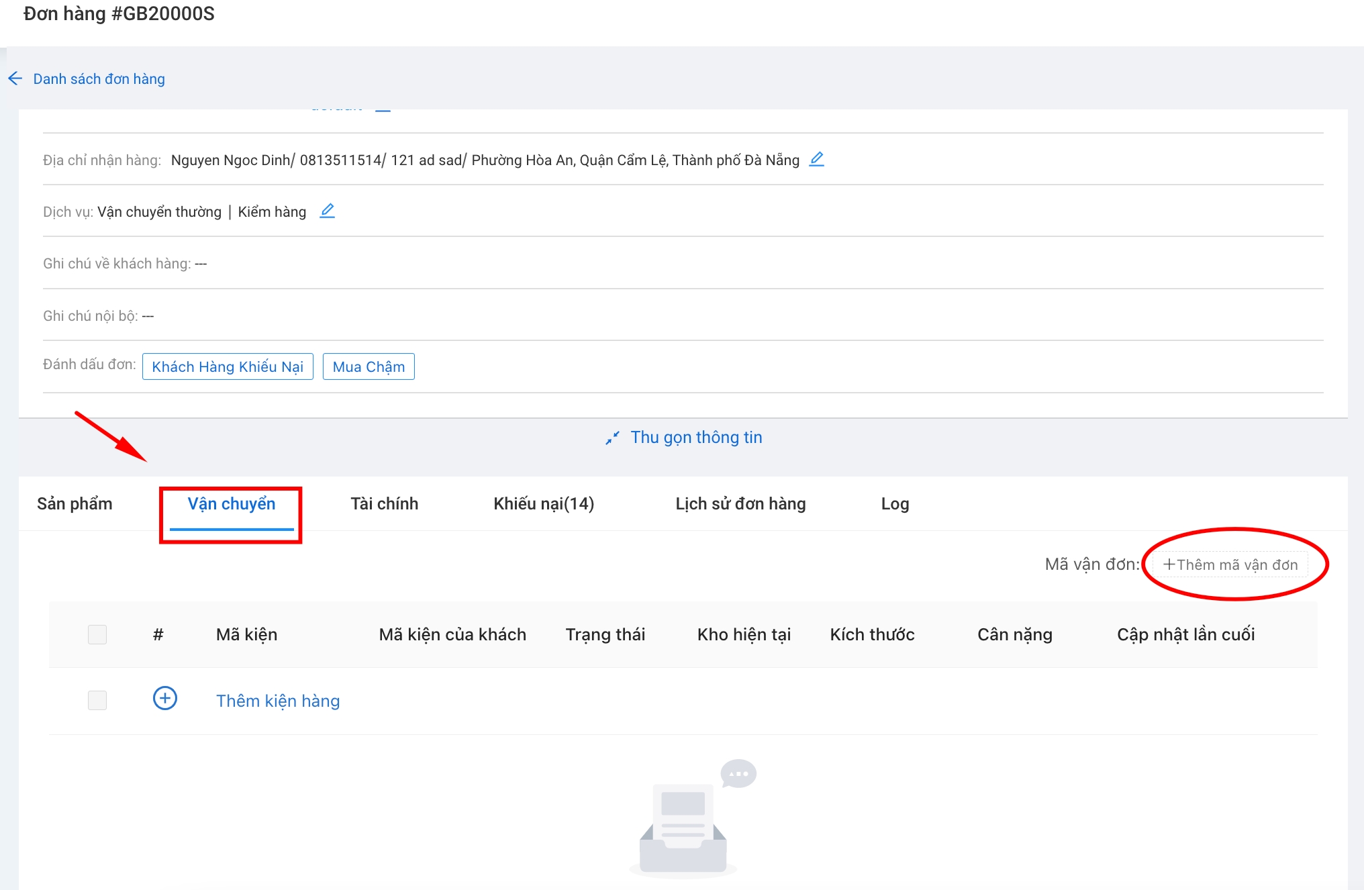1364x890 pixels.
Task: Switch to the Tài chính tab
Action: pos(384,504)
